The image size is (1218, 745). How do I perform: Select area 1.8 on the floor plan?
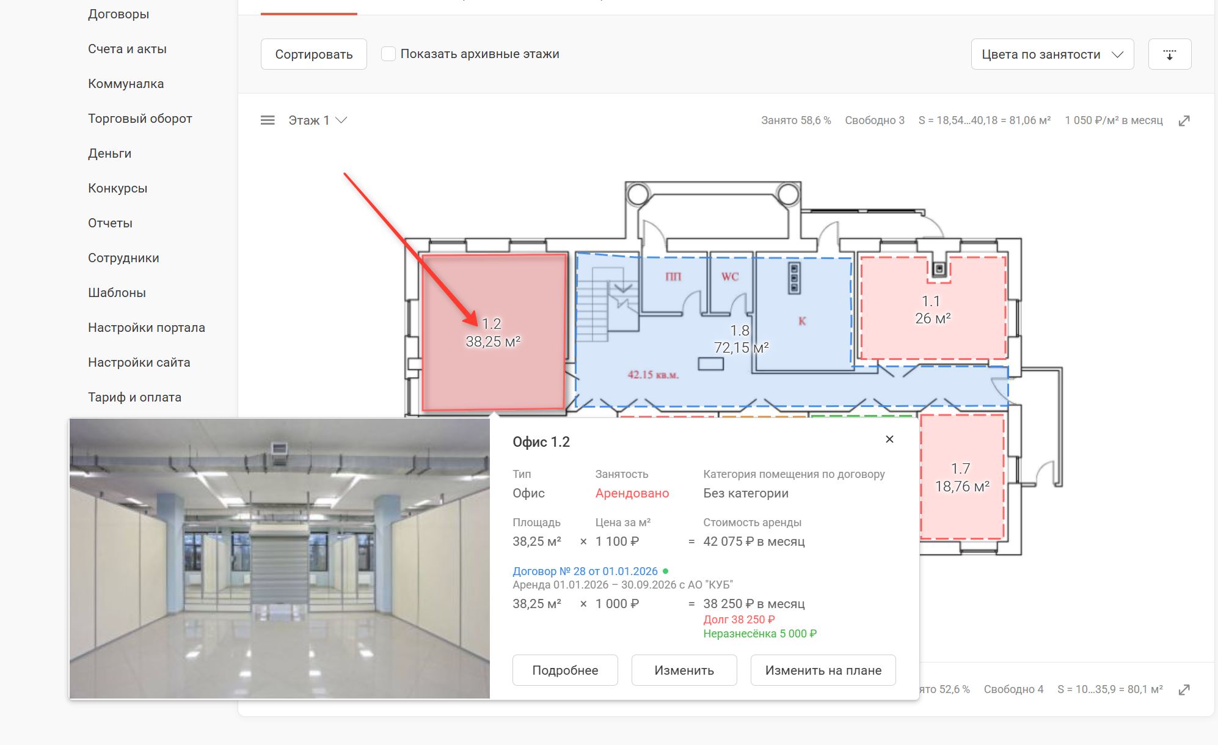pyautogui.click(x=741, y=339)
